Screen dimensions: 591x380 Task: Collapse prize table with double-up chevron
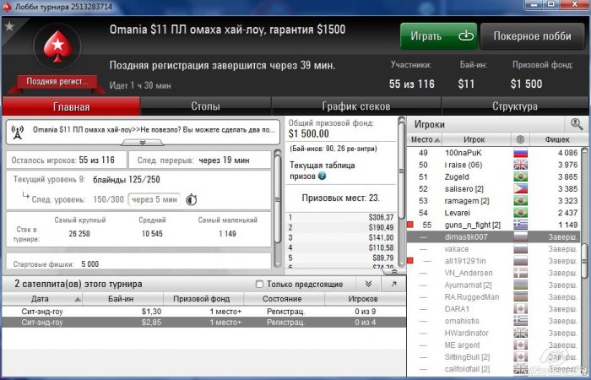394,271
